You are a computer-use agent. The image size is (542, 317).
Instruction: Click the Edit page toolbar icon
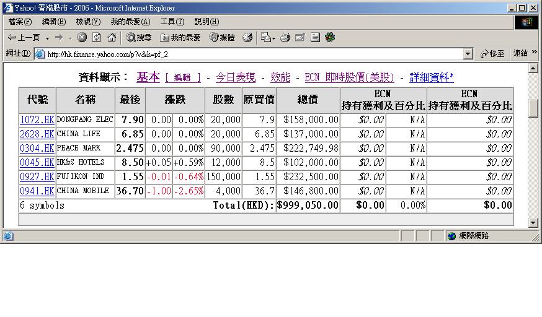pyautogui.click(x=300, y=37)
